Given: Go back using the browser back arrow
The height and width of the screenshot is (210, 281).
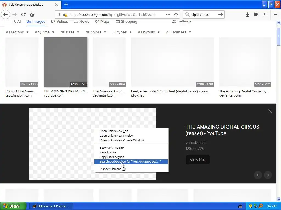Looking at the screenshot, I should point(5,14).
